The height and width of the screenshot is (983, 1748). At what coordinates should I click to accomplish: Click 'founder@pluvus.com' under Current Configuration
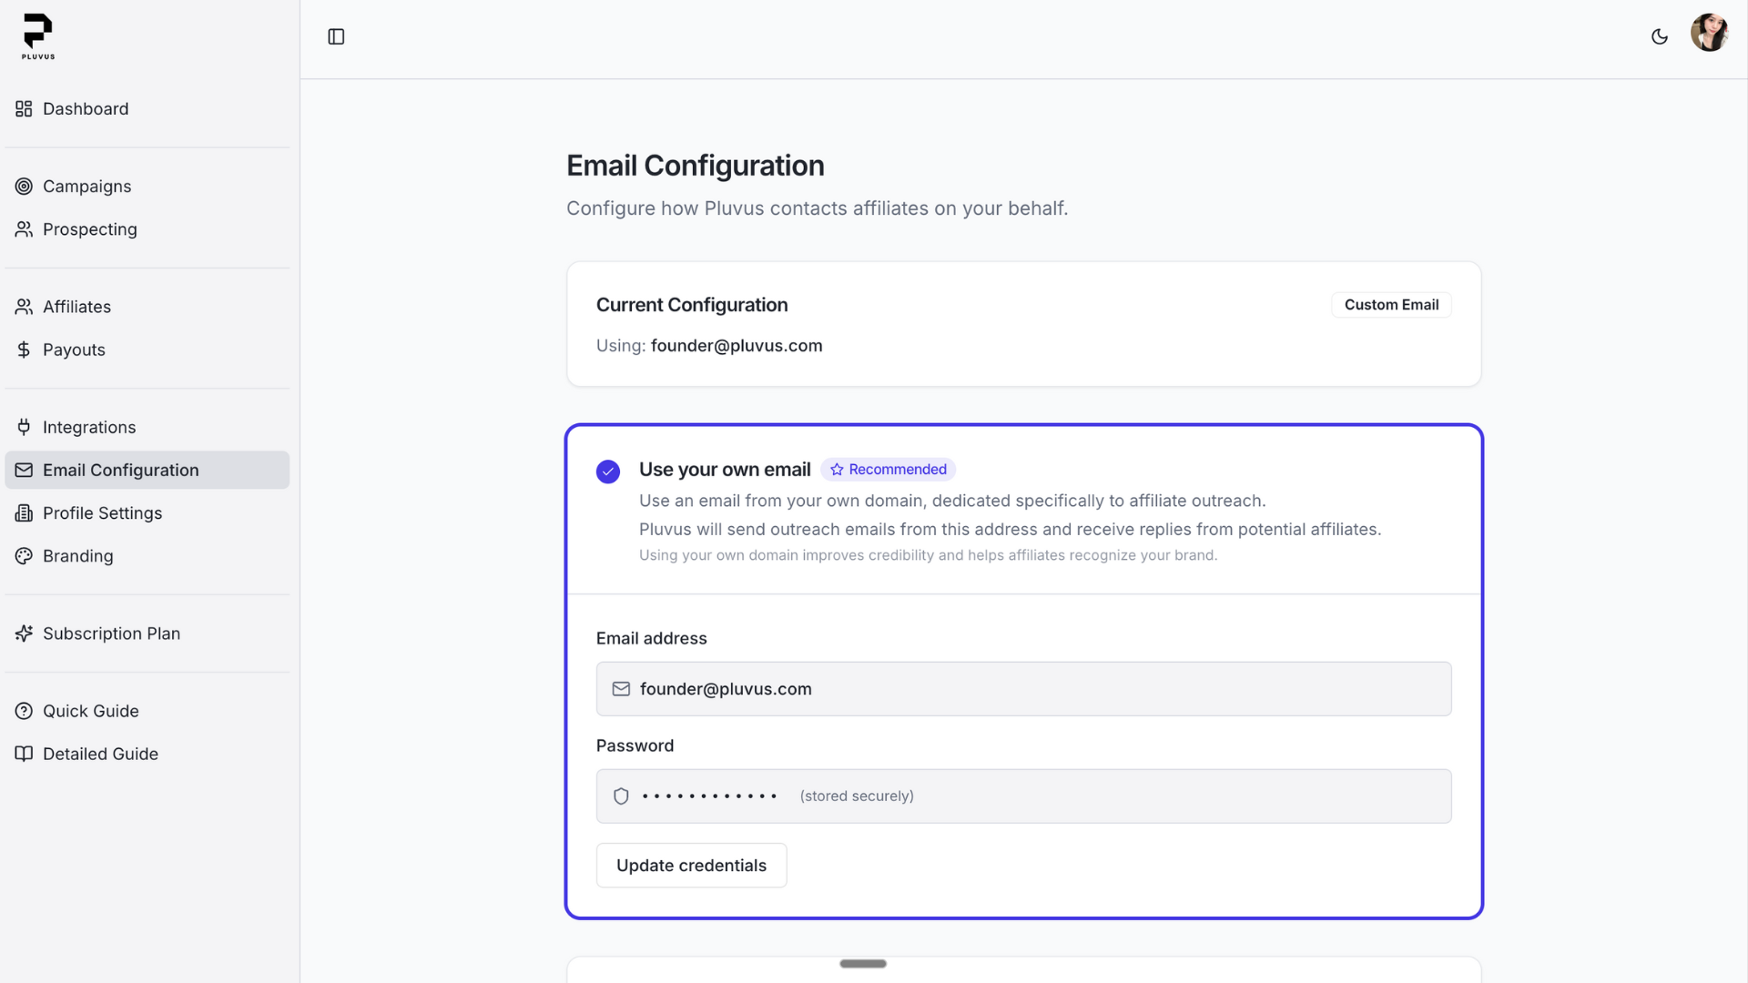(x=737, y=346)
